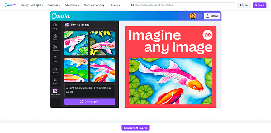Click the Text to Image panel header icon

67,25
